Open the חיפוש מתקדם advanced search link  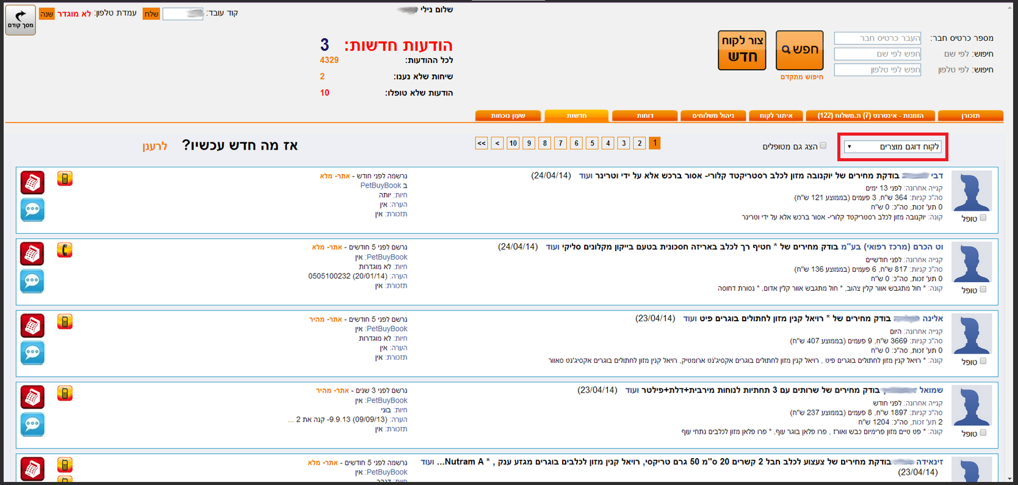[801, 77]
